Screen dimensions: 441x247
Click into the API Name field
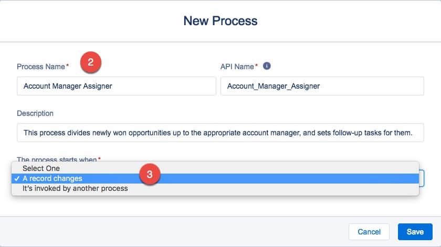[322, 86]
